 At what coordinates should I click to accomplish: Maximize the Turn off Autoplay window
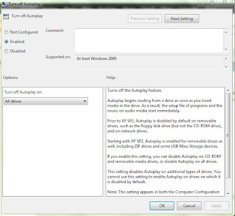click(212, 2)
